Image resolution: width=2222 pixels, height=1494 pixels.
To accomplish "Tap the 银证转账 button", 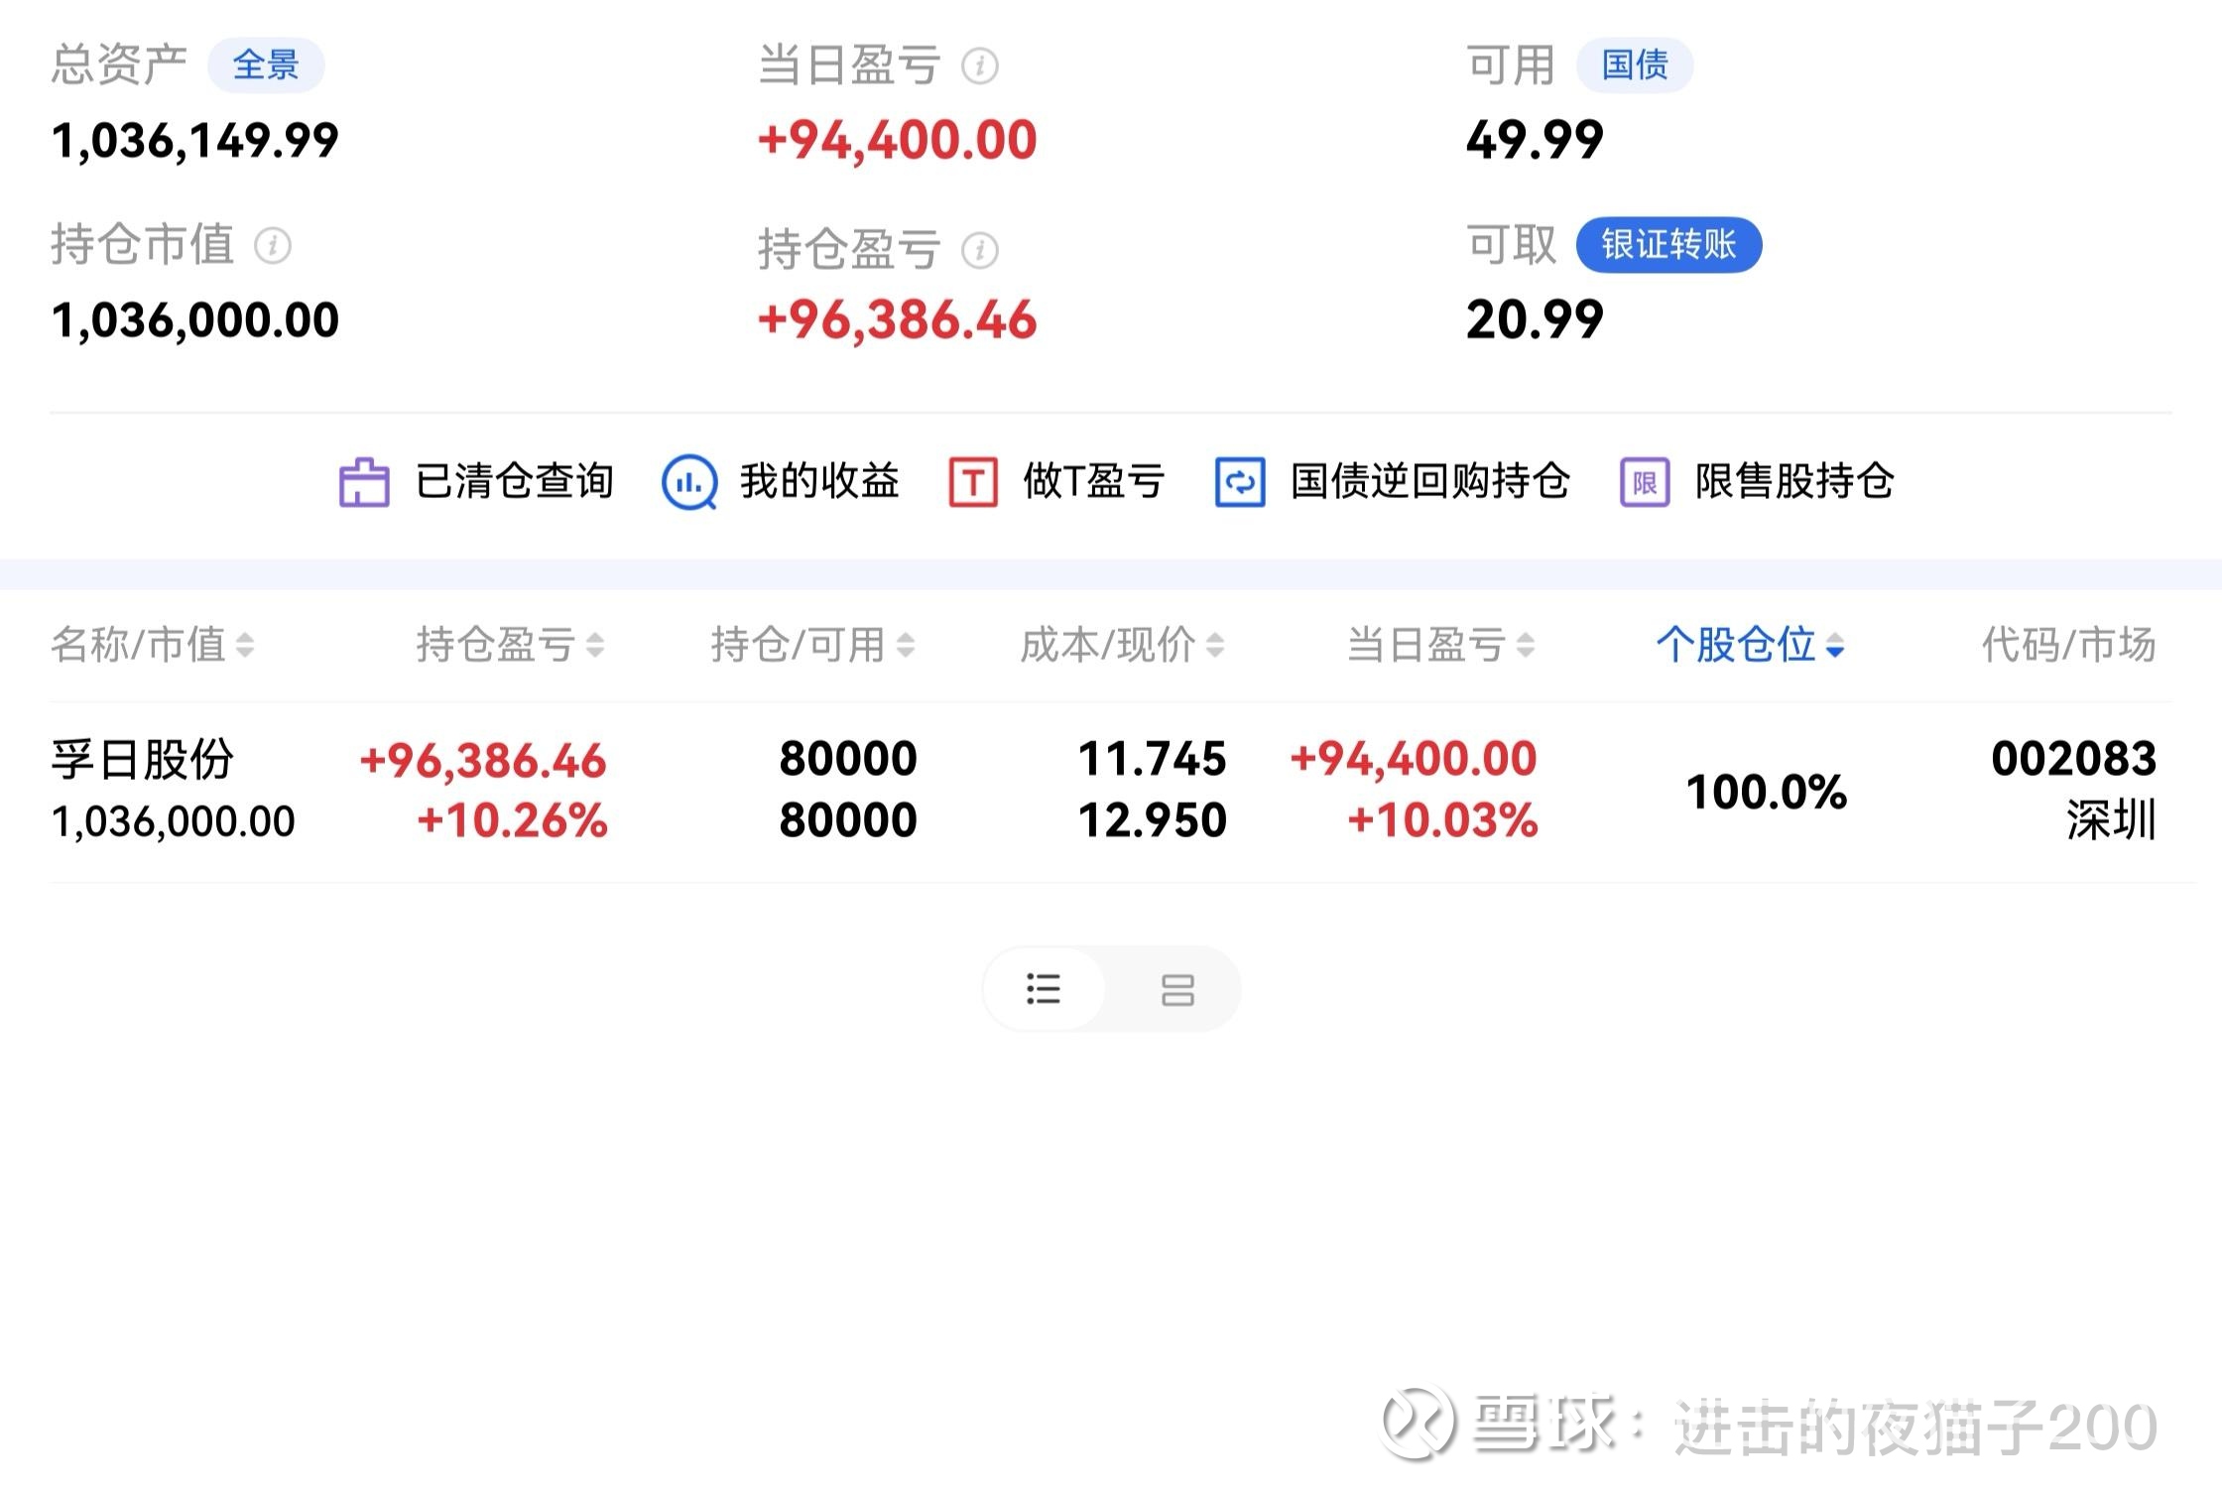I will click(1668, 245).
